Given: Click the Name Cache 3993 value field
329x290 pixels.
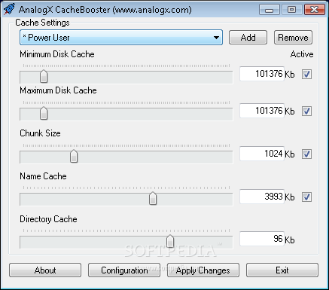Looking at the screenshot, I should (262, 197).
